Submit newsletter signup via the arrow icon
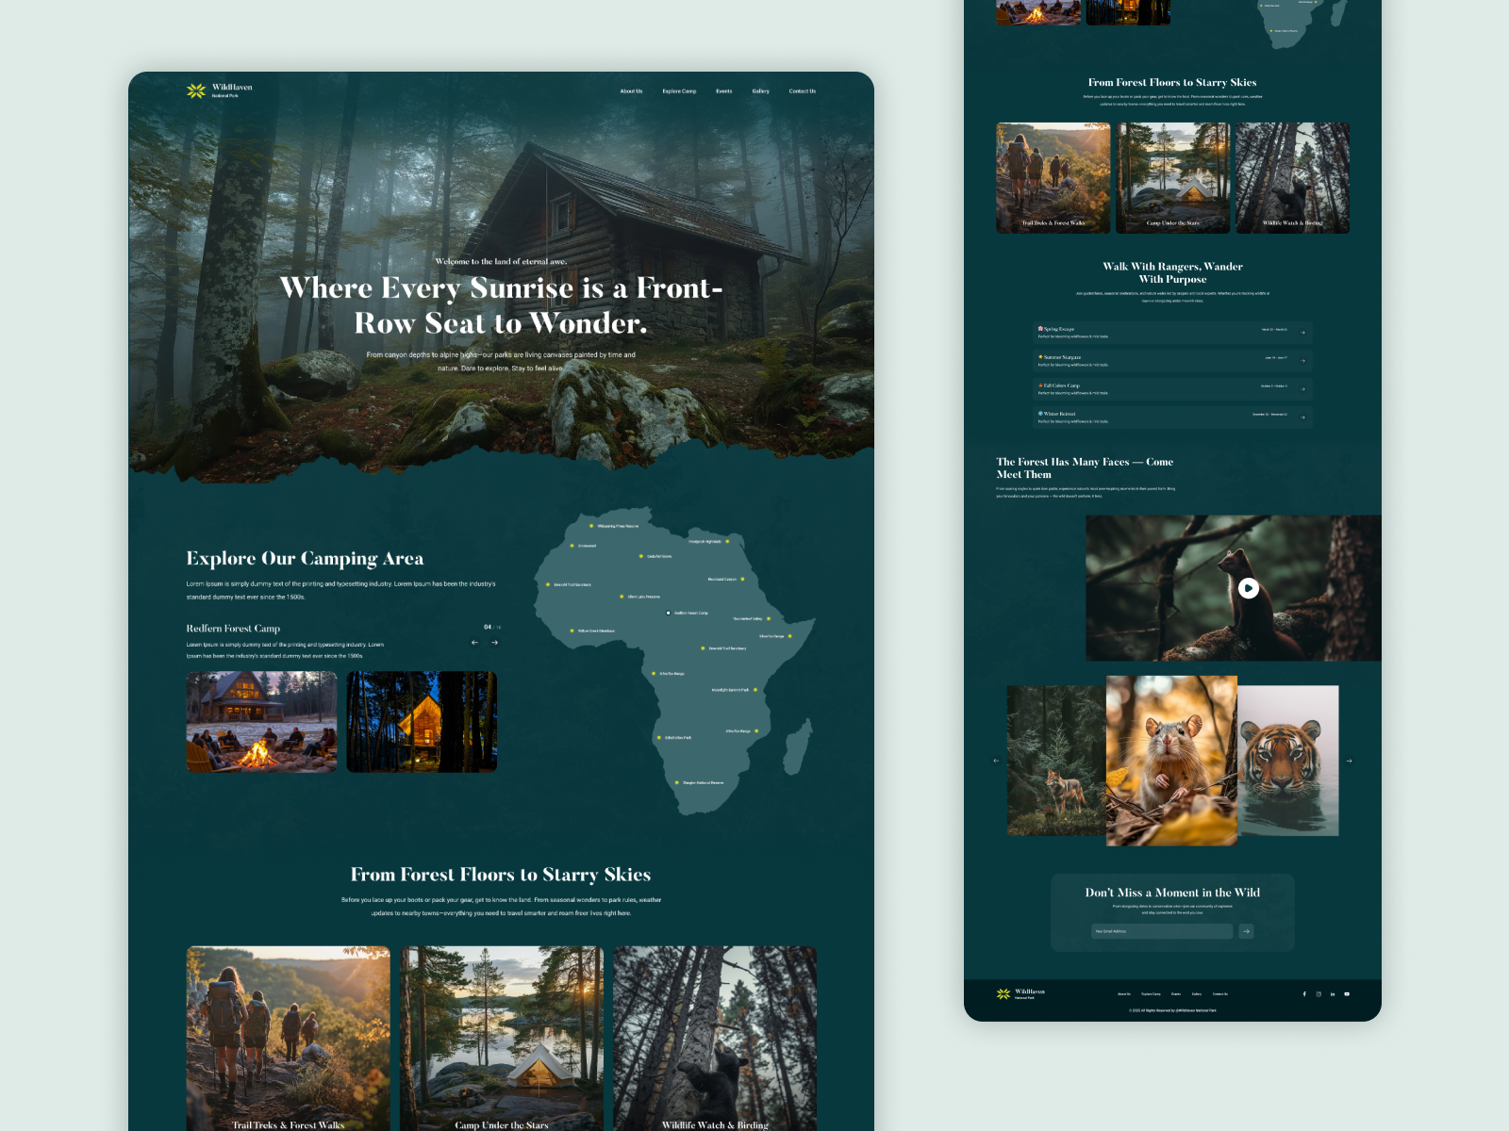The image size is (1509, 1131). click(1247, 931)
